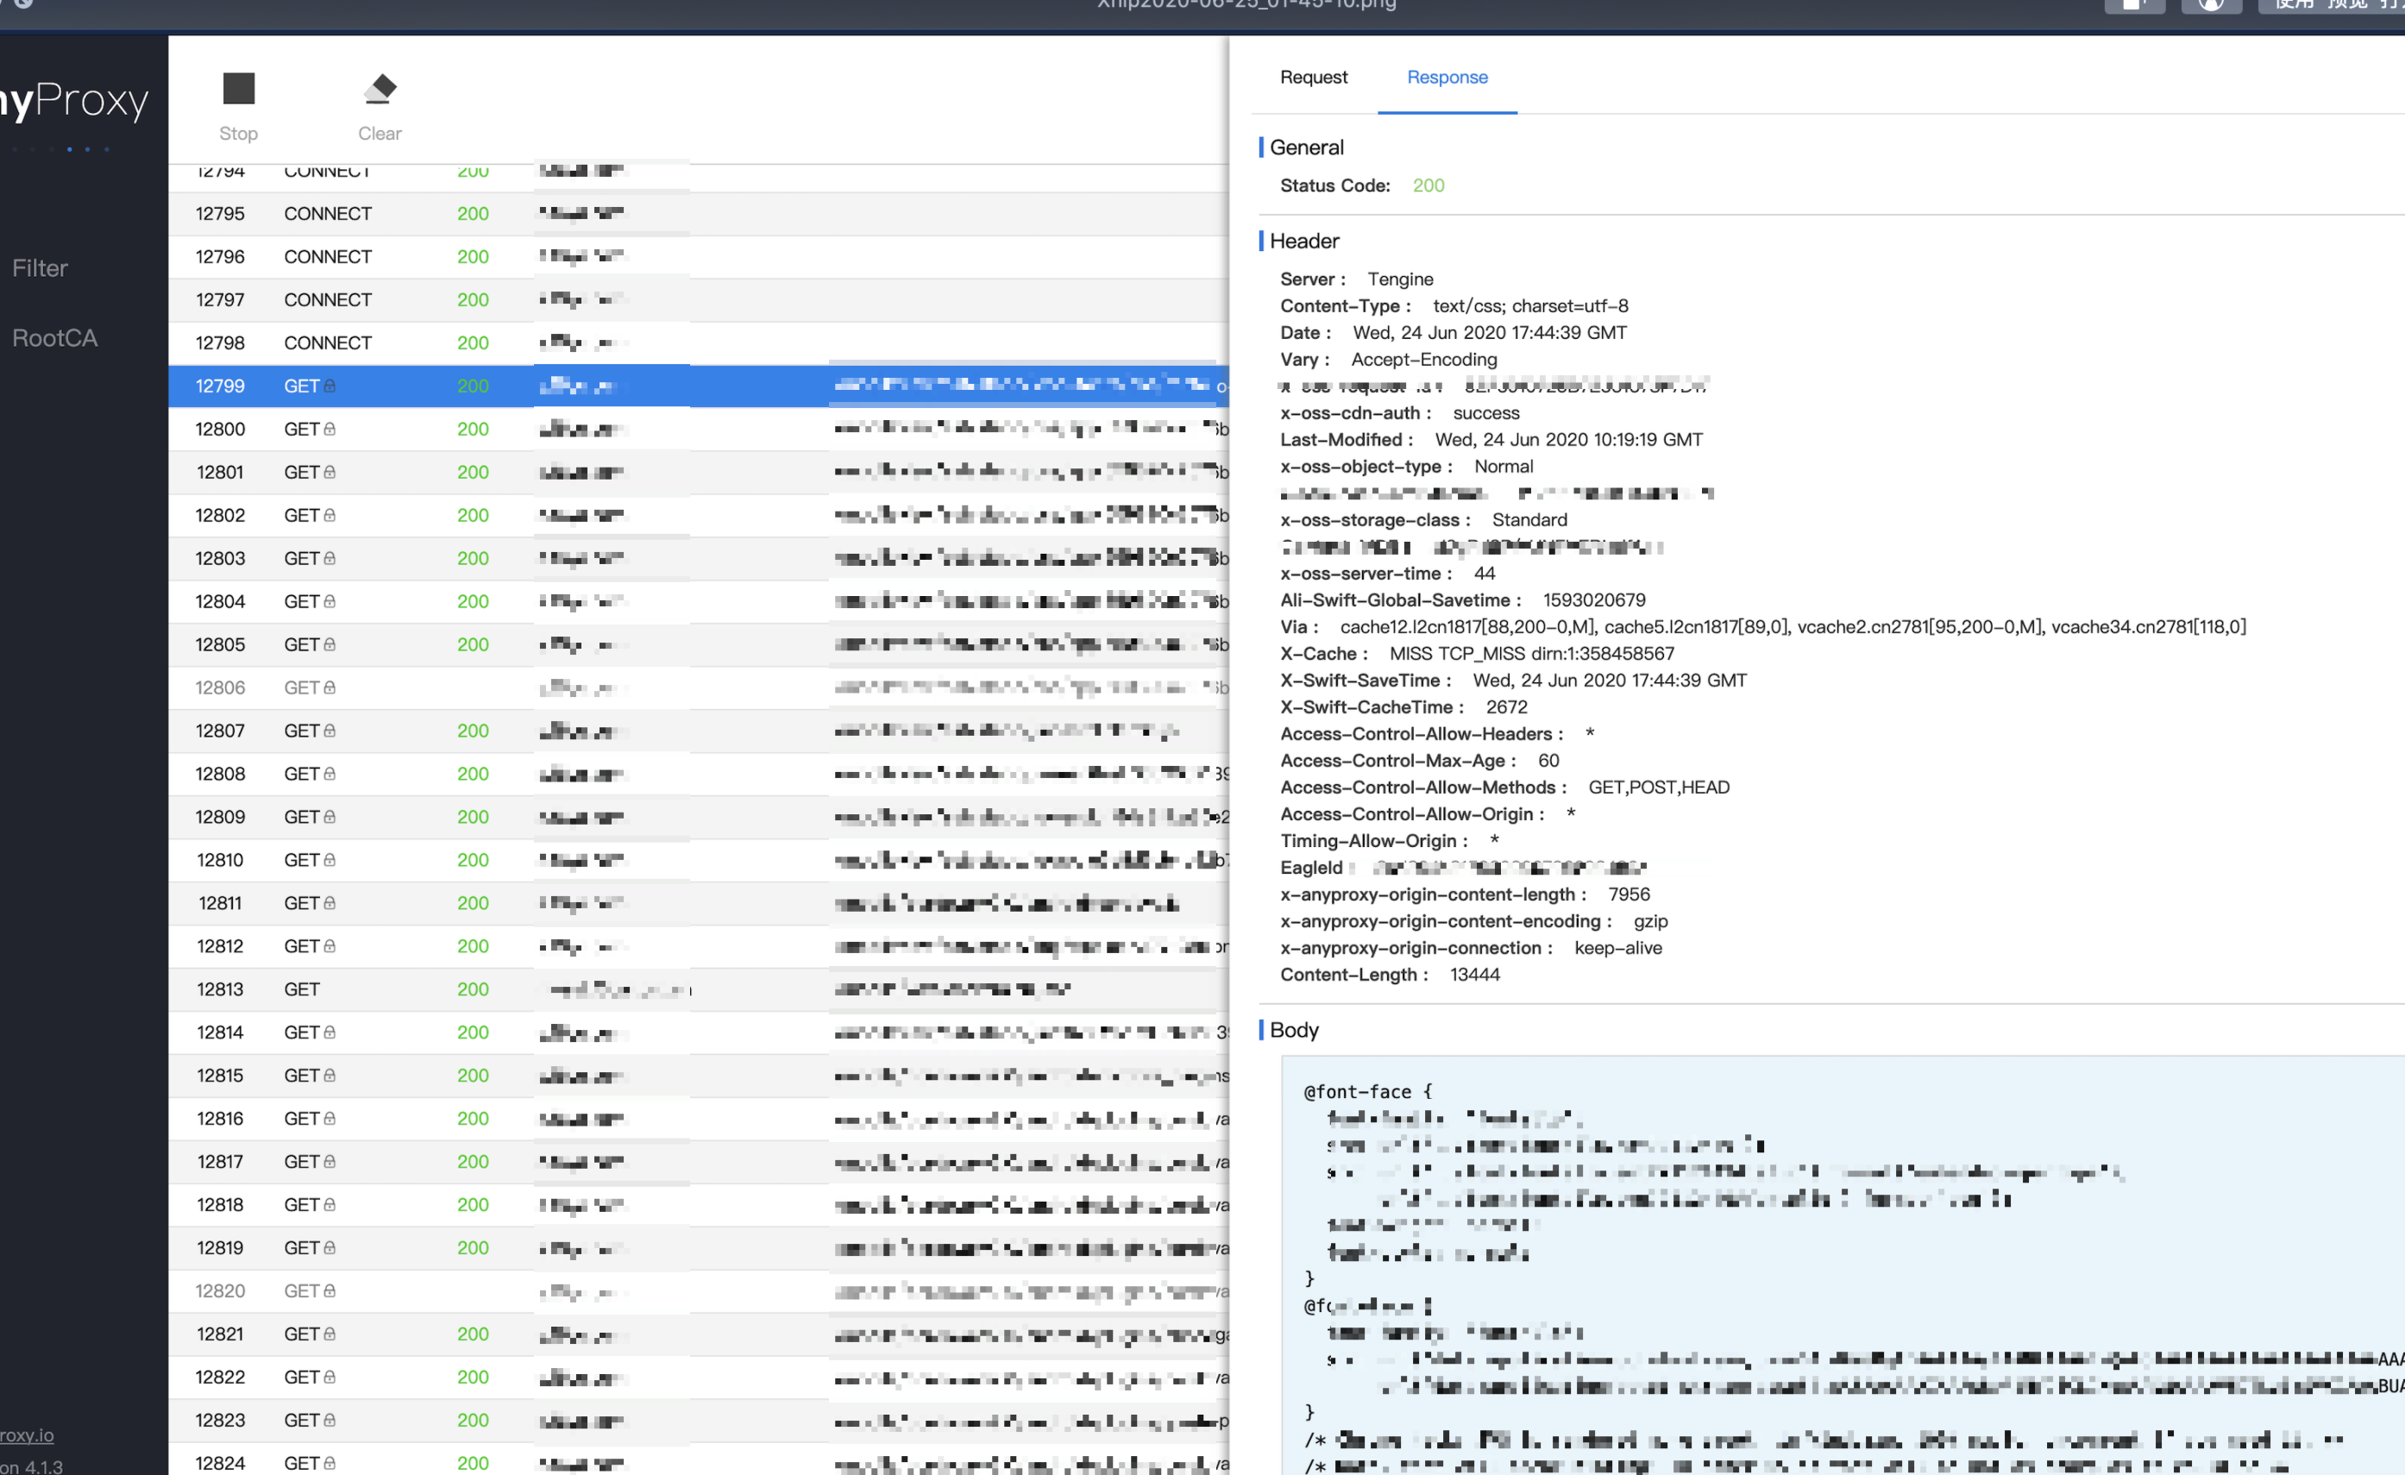Click HTTPS lock icon on row 12811
Viewport: 2405px width, 1475px height.
330,903
